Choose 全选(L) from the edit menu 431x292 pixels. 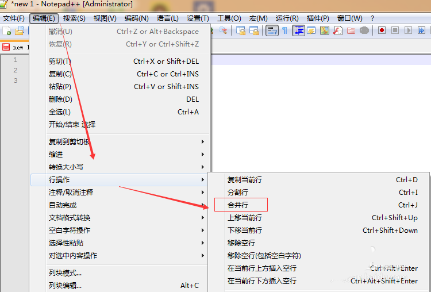(x=120, y=112)
